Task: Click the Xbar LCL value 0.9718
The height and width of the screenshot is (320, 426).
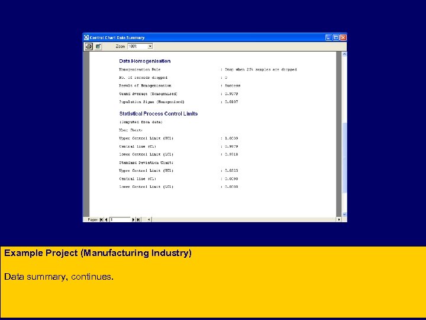Action: click(231, 154)
